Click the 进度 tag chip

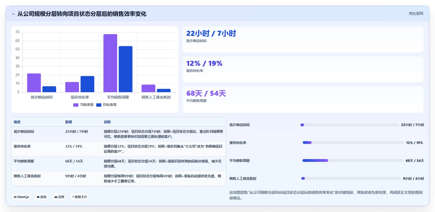pyautogui.click(x=59, y=197)
